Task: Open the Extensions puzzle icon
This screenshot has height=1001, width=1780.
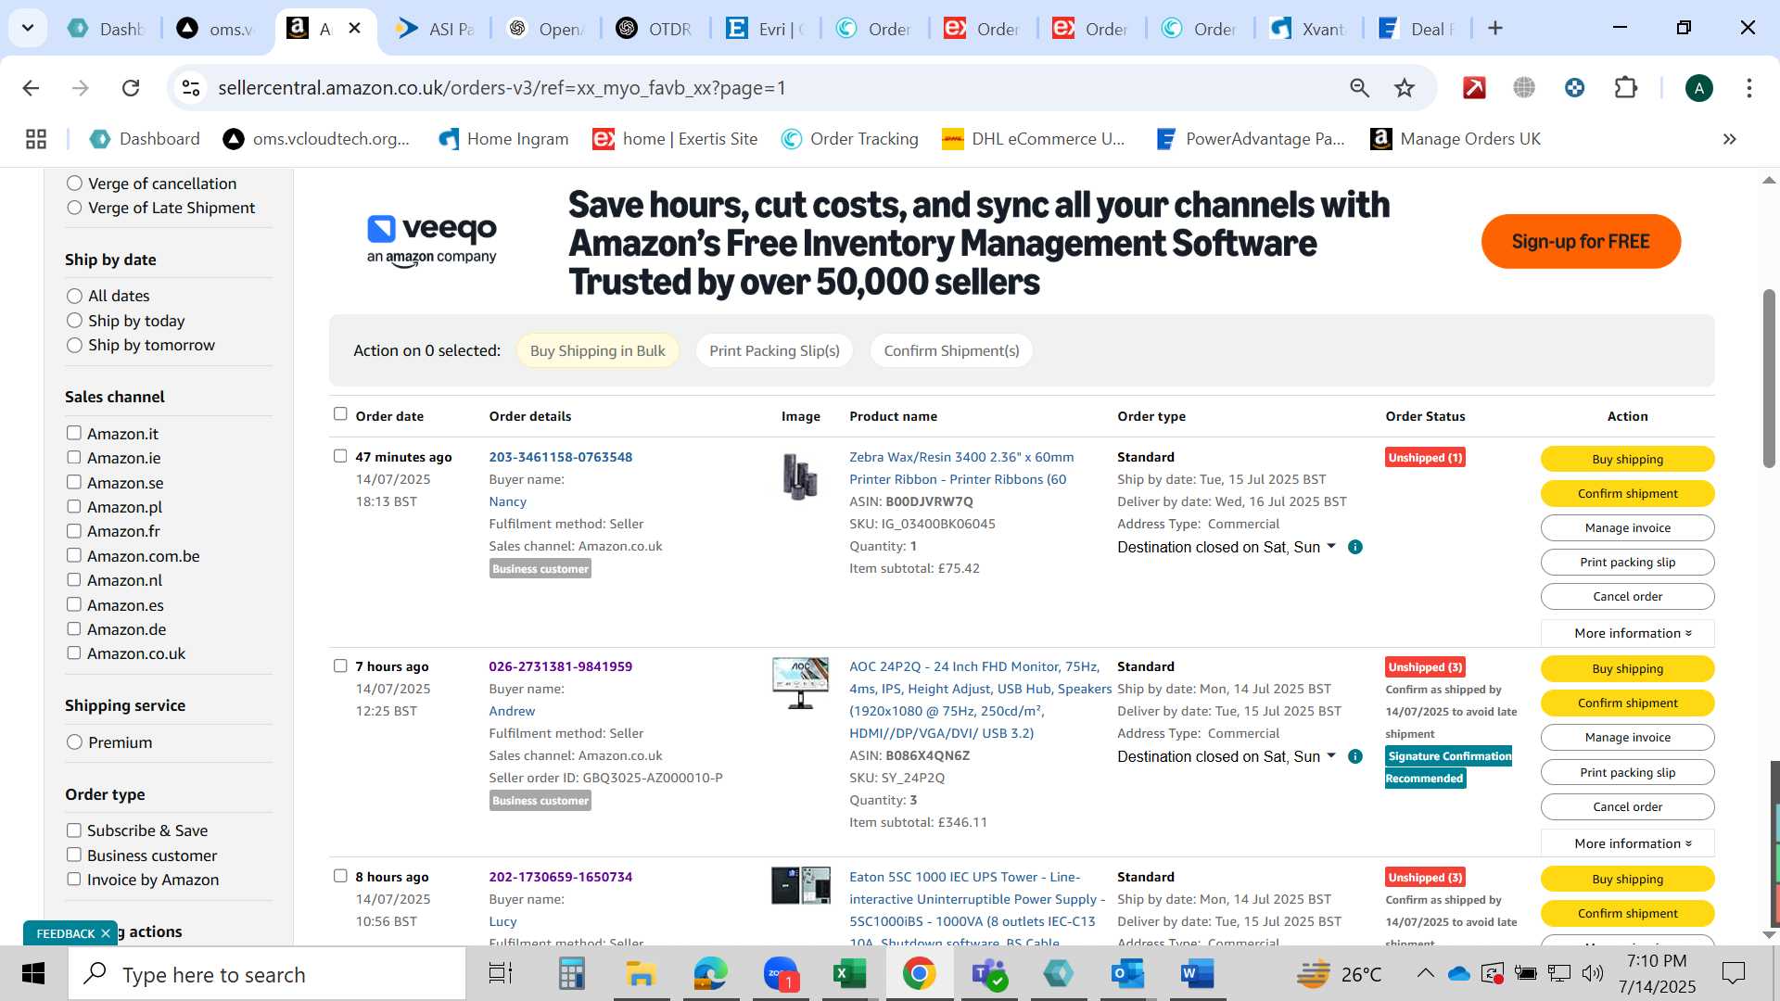Action: pyautogui.click(x=1626, y=88)
